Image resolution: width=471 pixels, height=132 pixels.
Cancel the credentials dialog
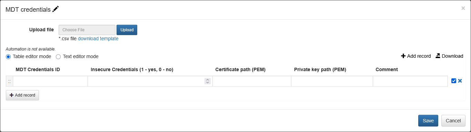point(453,121)
